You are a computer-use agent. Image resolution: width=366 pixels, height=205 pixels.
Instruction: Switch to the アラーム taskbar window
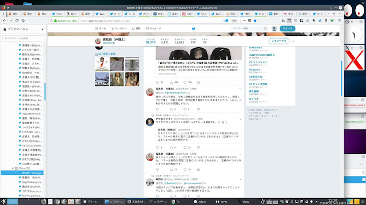click(x=90, y=202)
